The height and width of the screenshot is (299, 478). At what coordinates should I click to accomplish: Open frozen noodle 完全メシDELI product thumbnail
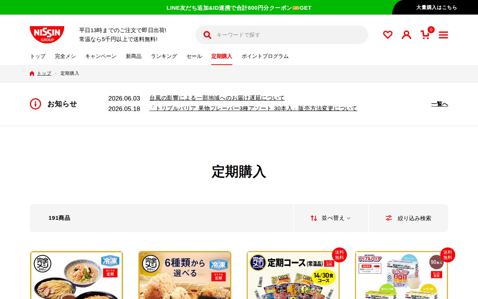77,275
